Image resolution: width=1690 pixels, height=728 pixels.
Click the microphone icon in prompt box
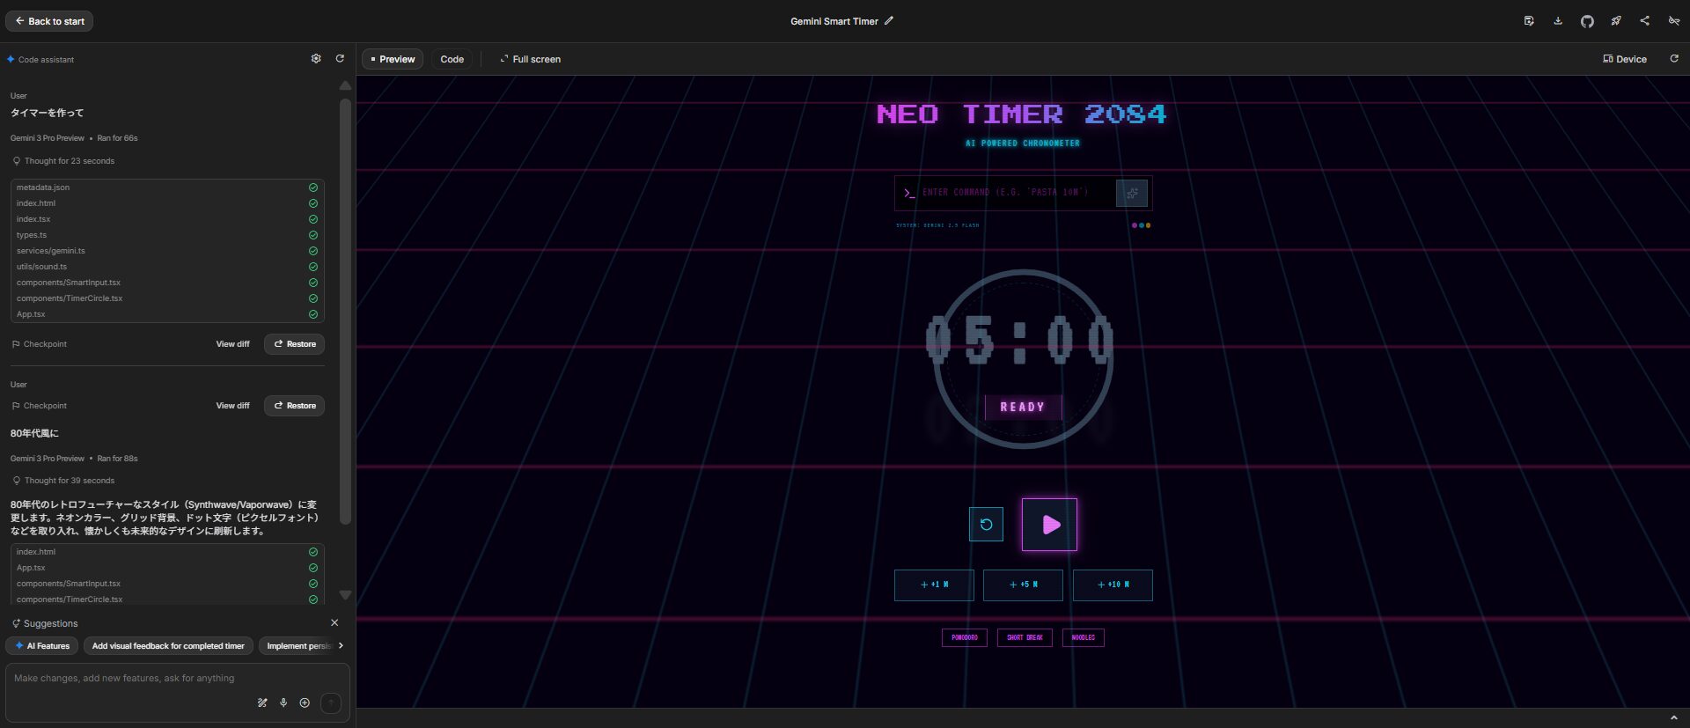point(283,702)
